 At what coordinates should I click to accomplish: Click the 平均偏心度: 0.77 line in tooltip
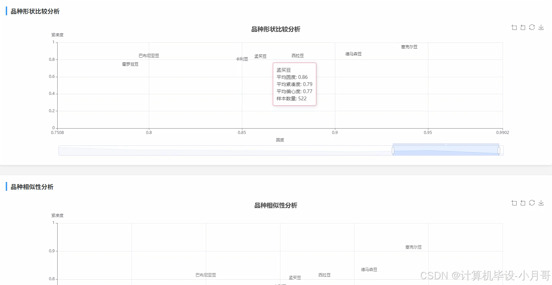coord(294,91)
